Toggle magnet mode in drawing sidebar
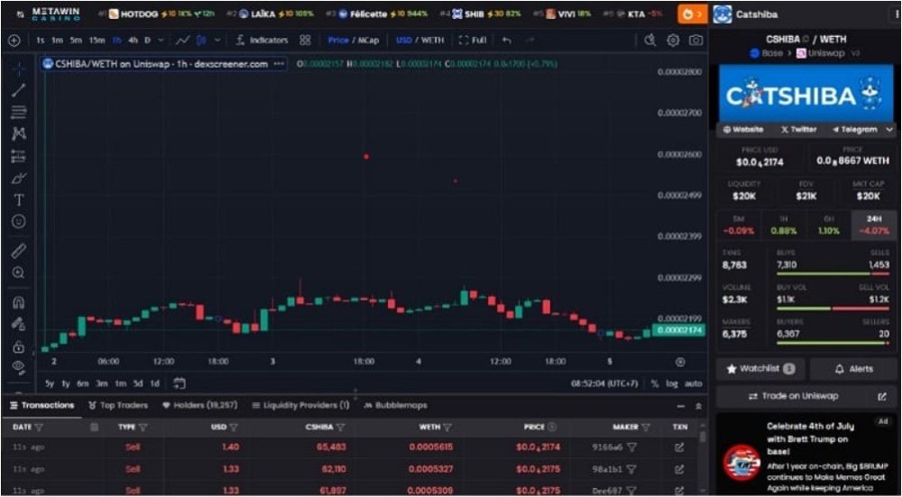The height and width of the screenshot is (497, 902). click(x=19, y=302)
